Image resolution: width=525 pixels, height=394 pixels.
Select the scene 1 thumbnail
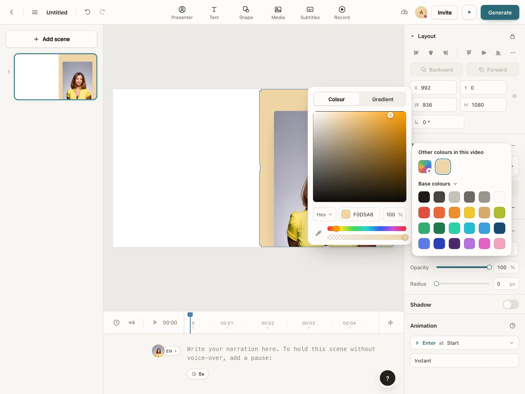[x=55, y=77]
